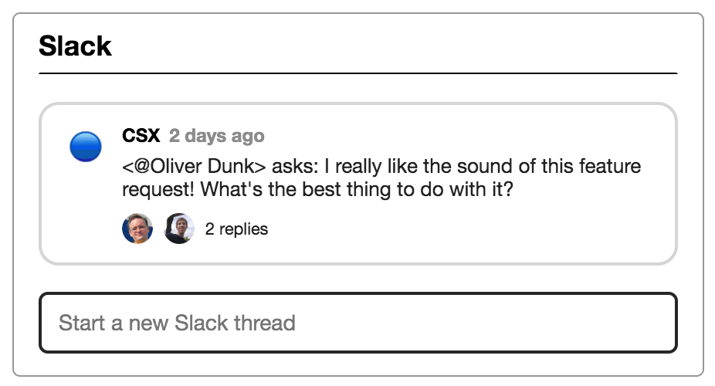The height and width of the screenshot is (386, 715).
Task: Open the '2 replies' thread link
Action: click(236, 229)
